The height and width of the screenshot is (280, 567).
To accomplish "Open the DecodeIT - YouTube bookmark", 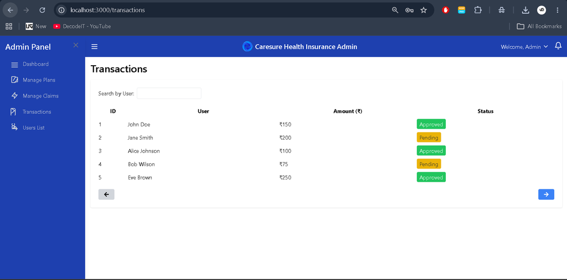I will point(82,26).
